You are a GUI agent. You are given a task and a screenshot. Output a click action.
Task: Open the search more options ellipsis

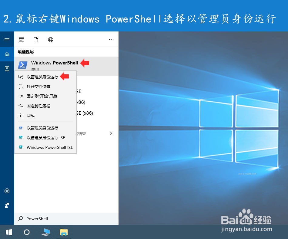pos(111,40)
